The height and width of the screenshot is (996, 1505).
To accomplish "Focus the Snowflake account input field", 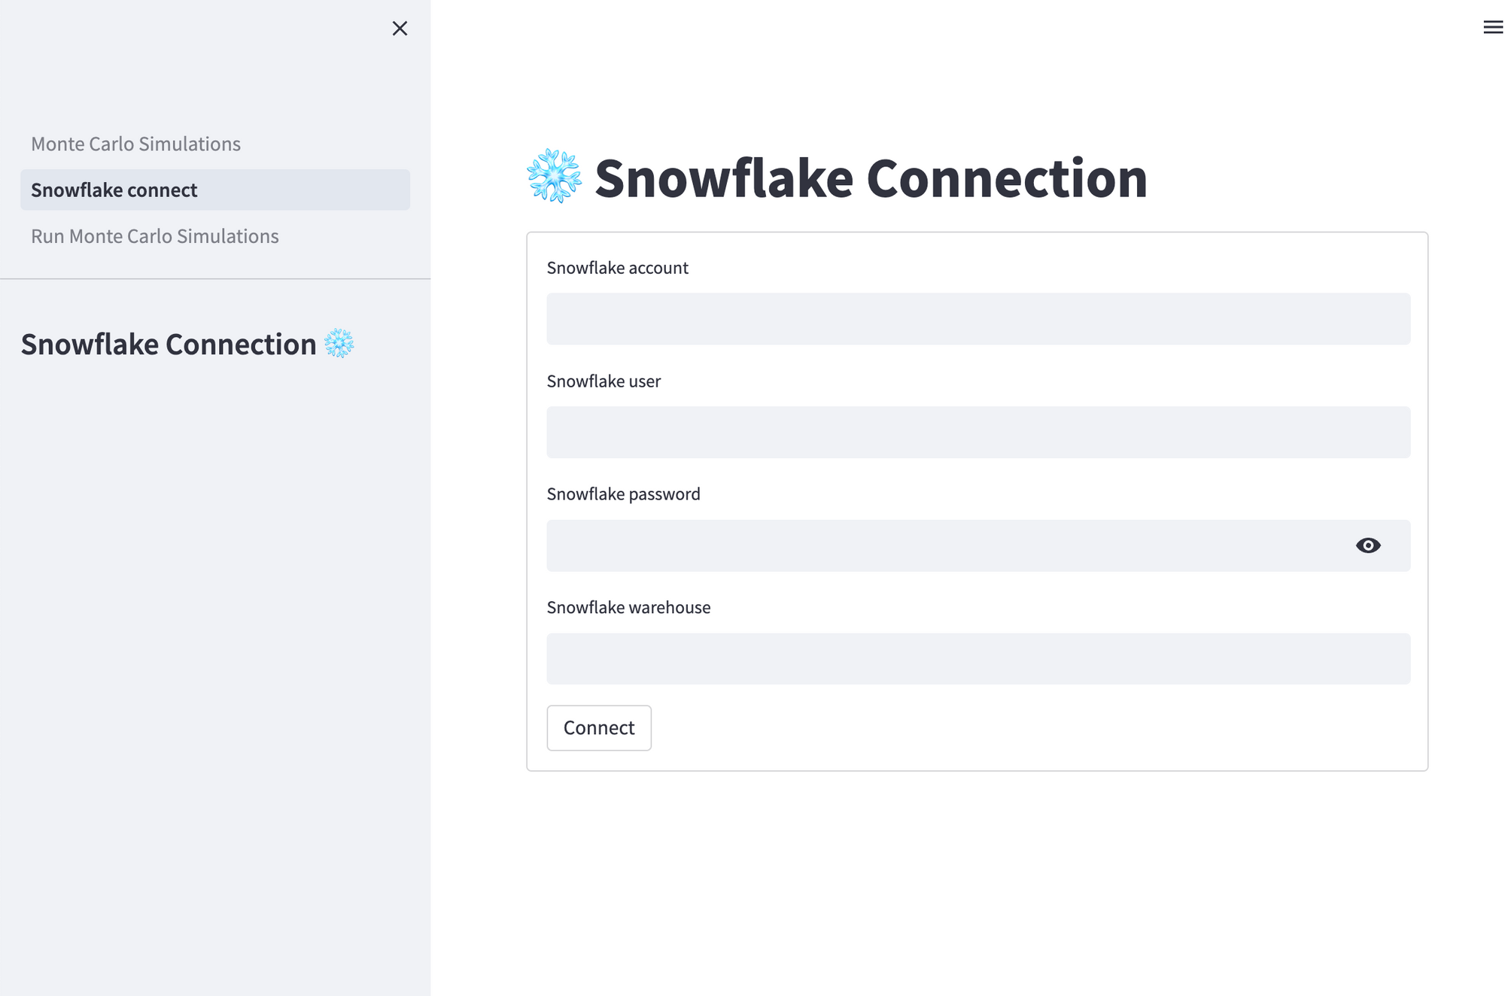I will pyautogui.click(x=977, y=319).
